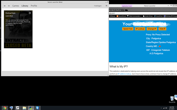Select the Library tab

click(25, 6)
